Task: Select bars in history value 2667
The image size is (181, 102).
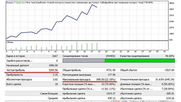Action: pyautogui.click(x=55, y=56)
